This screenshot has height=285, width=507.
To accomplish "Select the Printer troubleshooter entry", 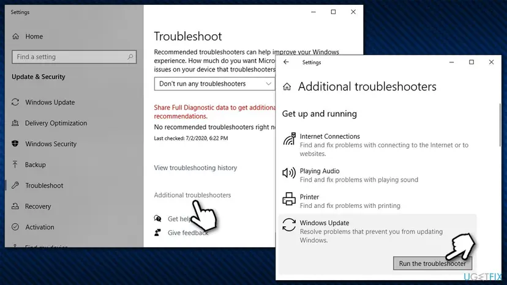I will [x=378, y=201].
